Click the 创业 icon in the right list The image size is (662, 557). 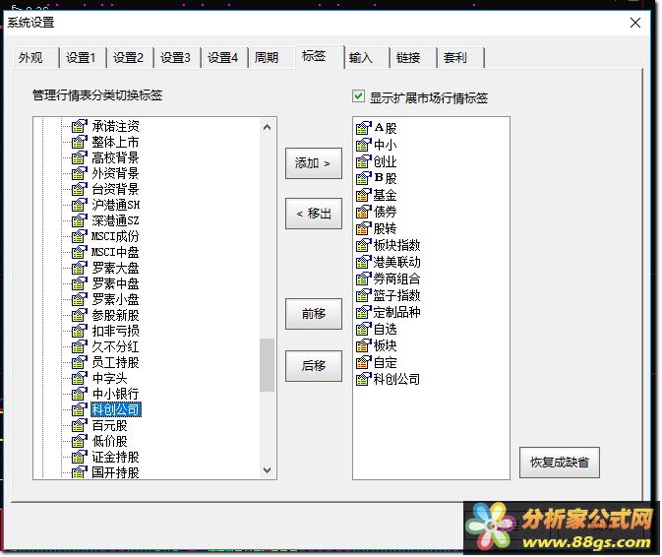click(x=364, y=161)
